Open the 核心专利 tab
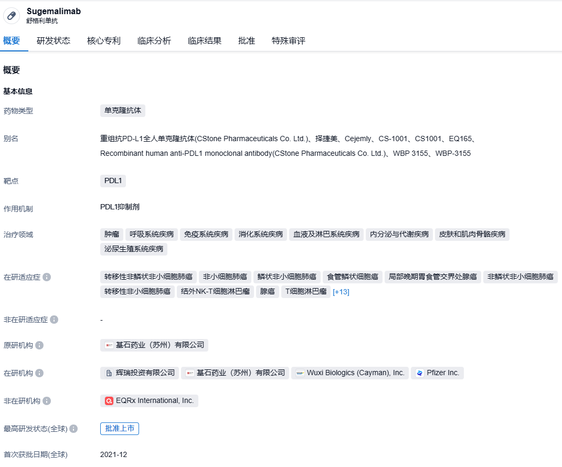This screenshot has height=467, width=562. pos(104,41)
